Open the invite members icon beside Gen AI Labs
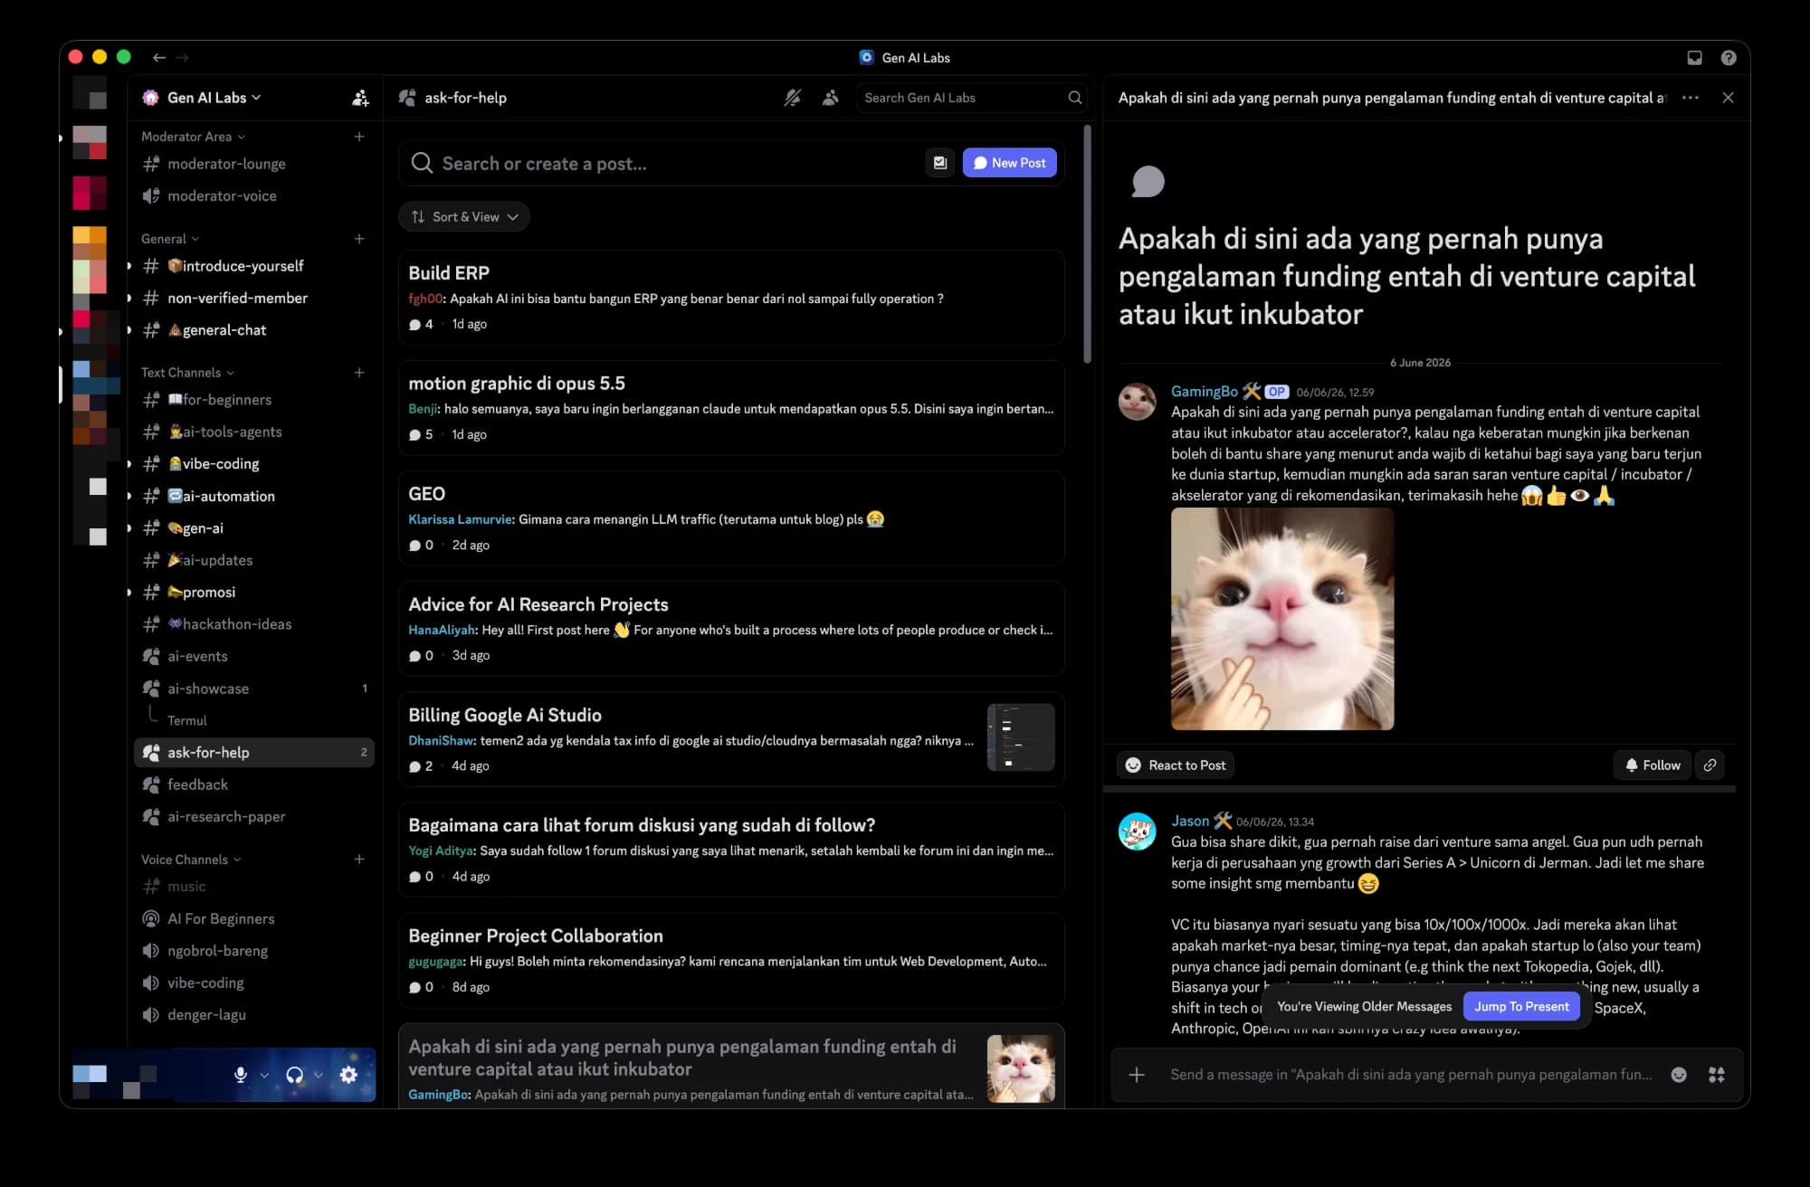 click(x=360, y=98)
